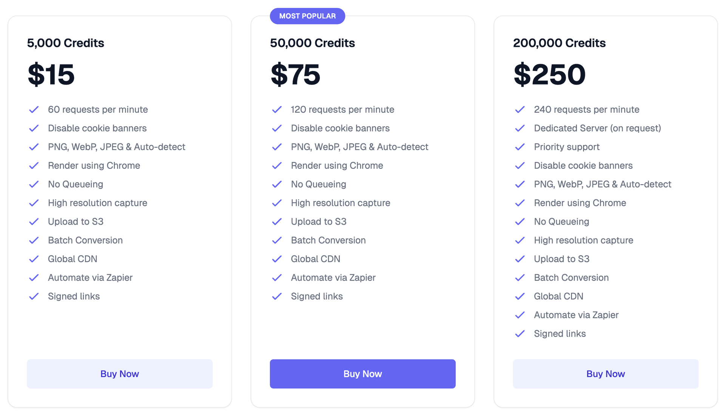Click the $15 plan's Render using Chrome checkmark
This screenshot has height=418, width=725.
[x=34, y=166]
